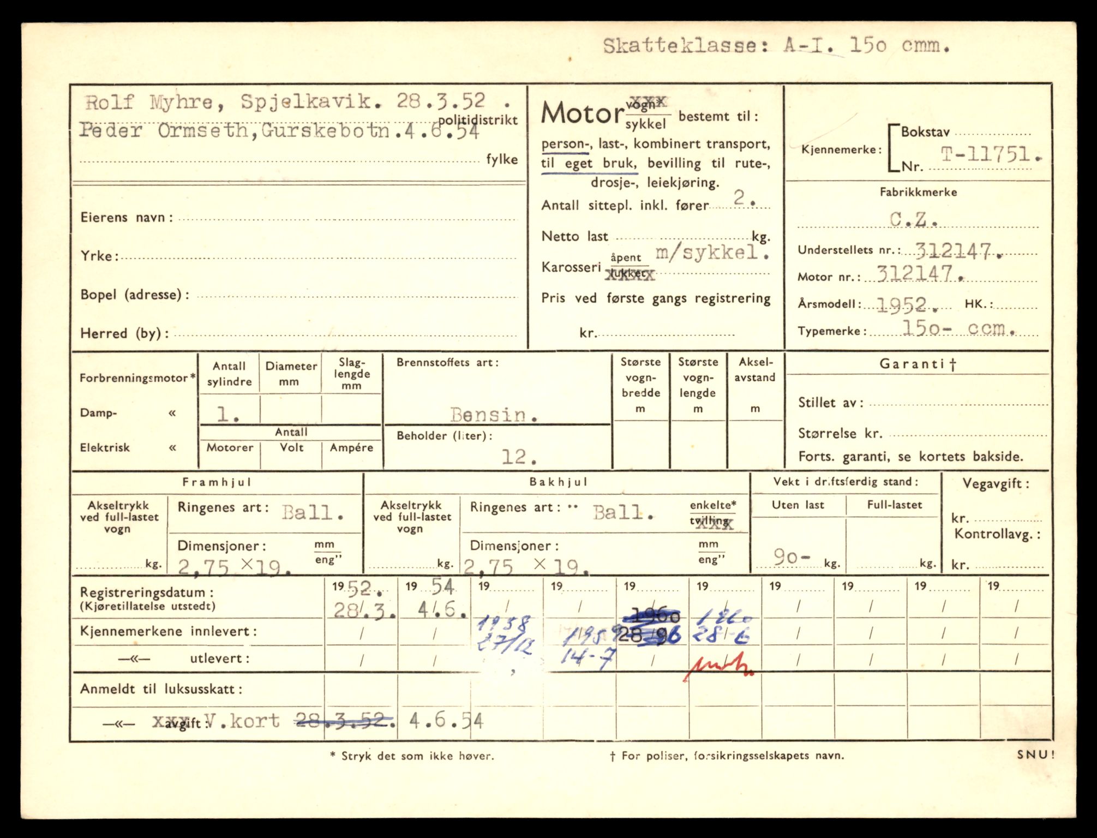Click the 'Største vognbredde' column header
This screenshot has width=1097, height=838.
640,385
